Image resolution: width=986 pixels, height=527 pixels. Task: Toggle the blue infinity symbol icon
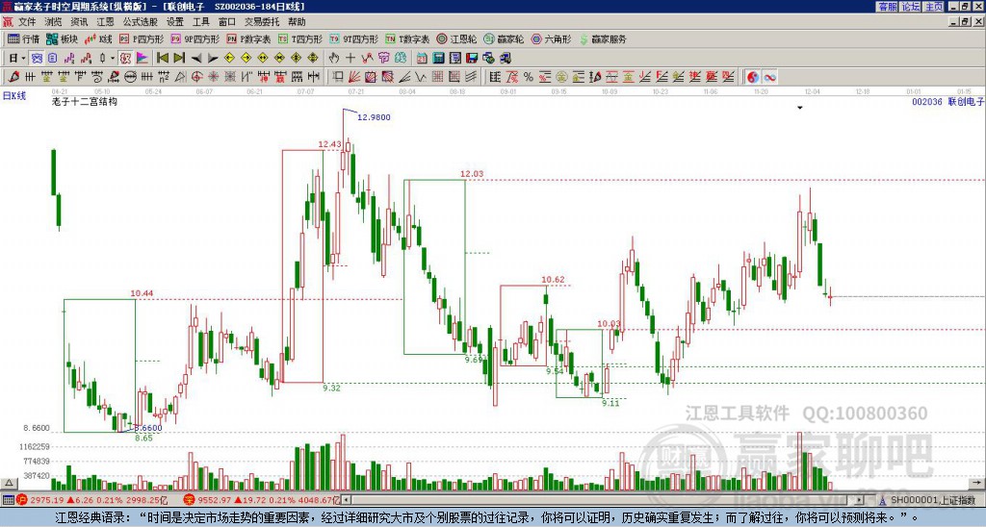point(769,77)
